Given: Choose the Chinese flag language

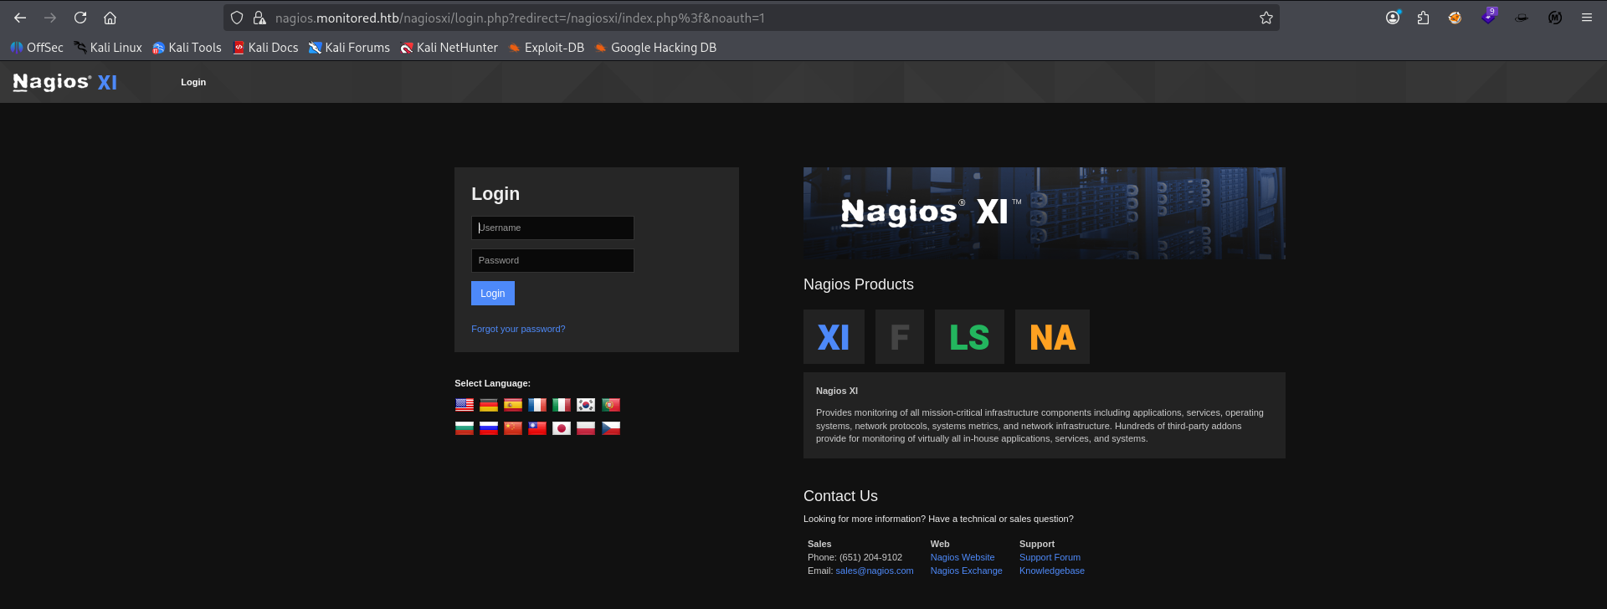Looking at the screenshot, I should [x=513, y=428].
